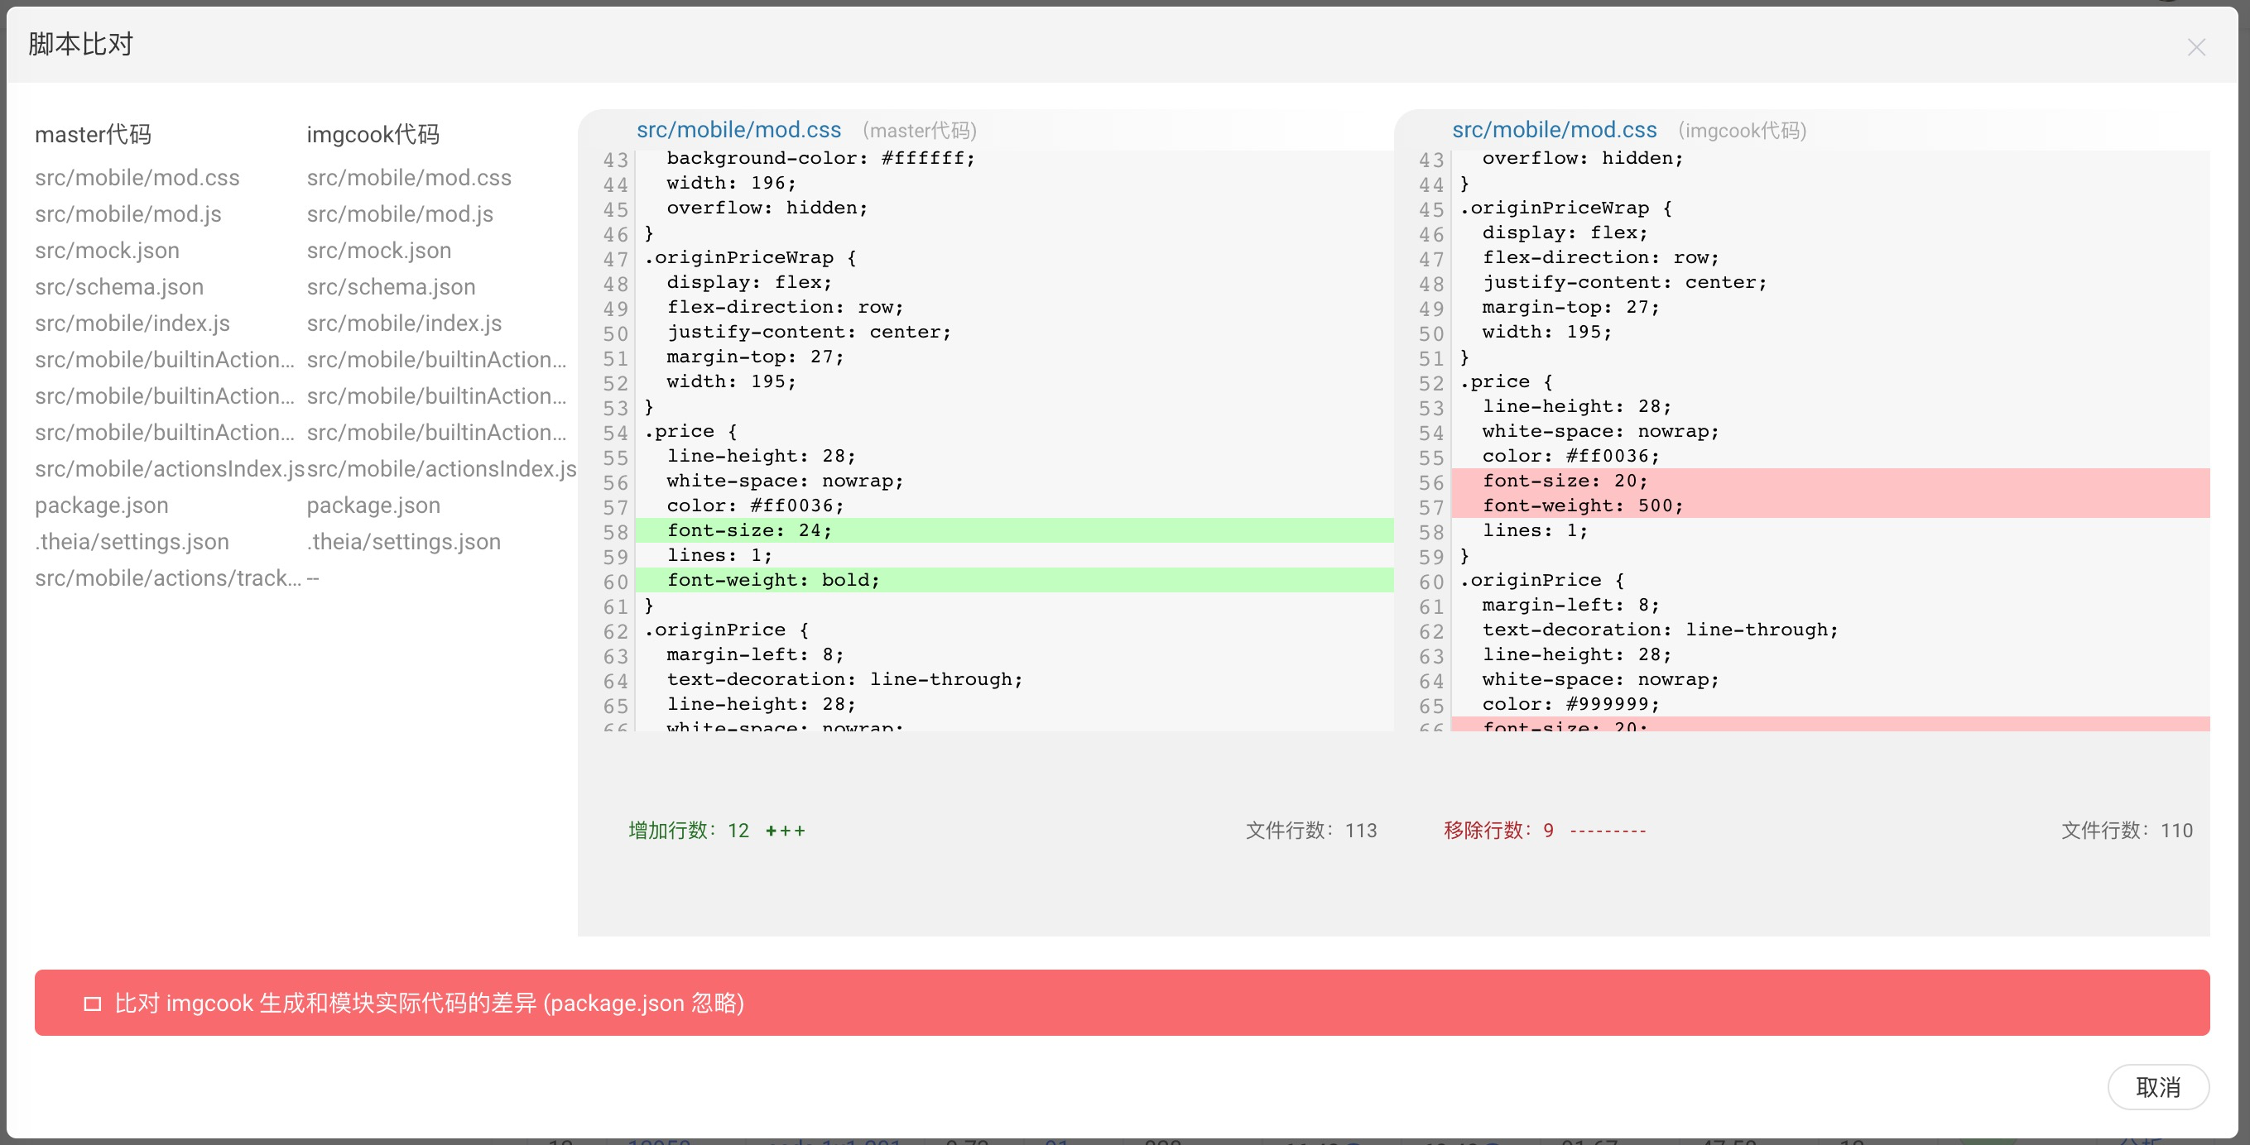Viewport: 2250px width, 1145px height.
Task: Click the 取消 button
Action: click(2157, 1086)
